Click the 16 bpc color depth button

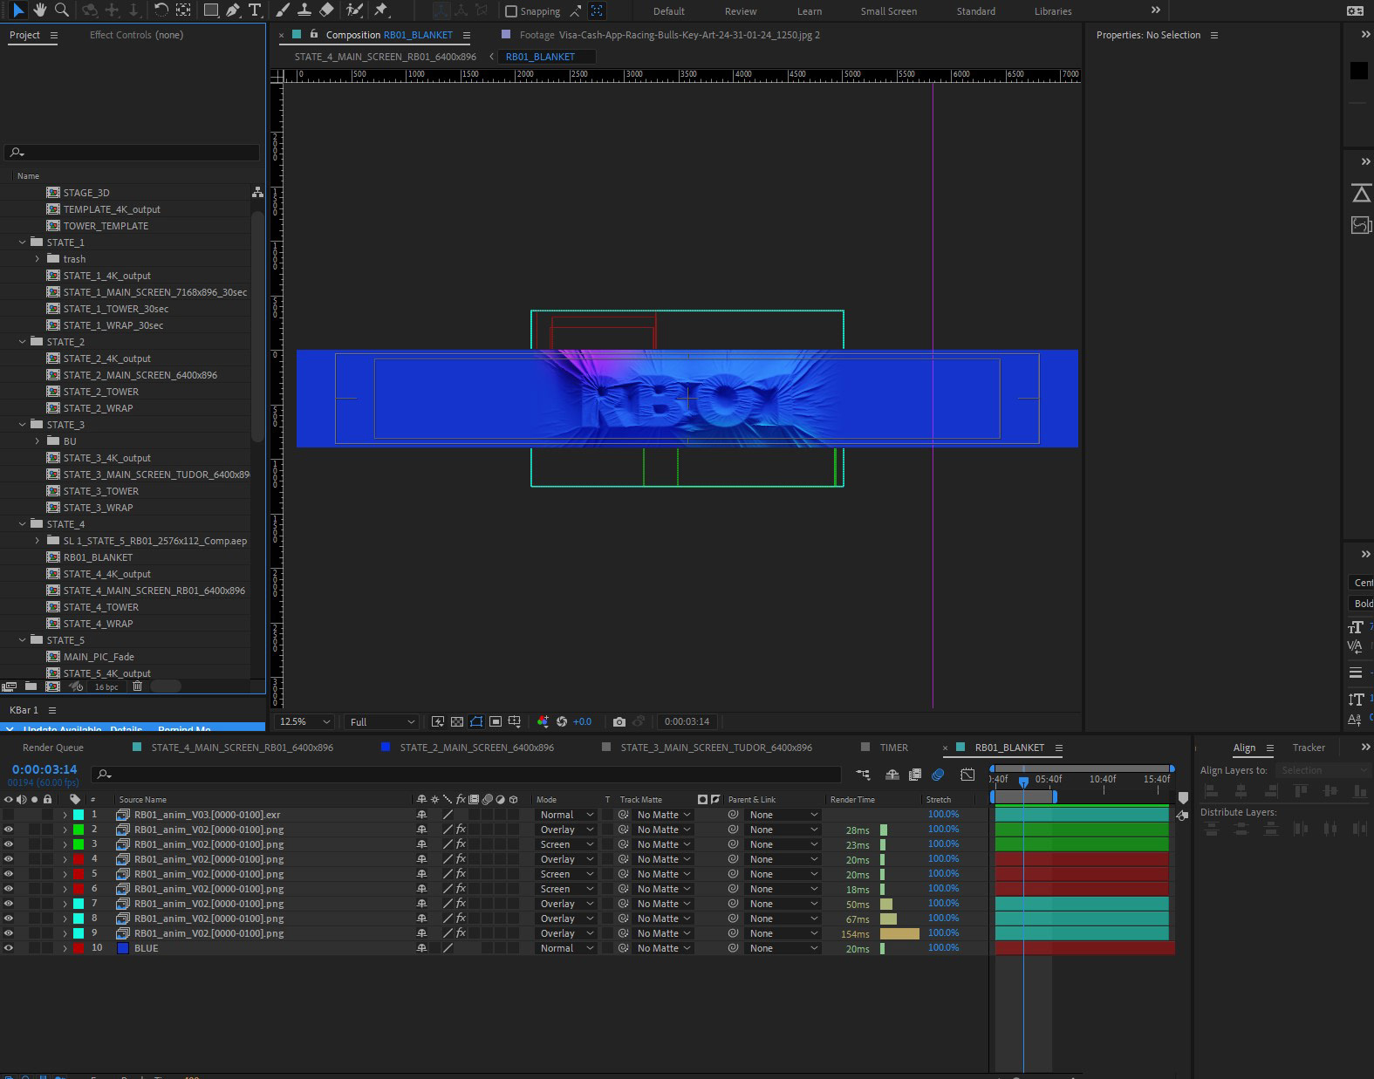(106, 687)
